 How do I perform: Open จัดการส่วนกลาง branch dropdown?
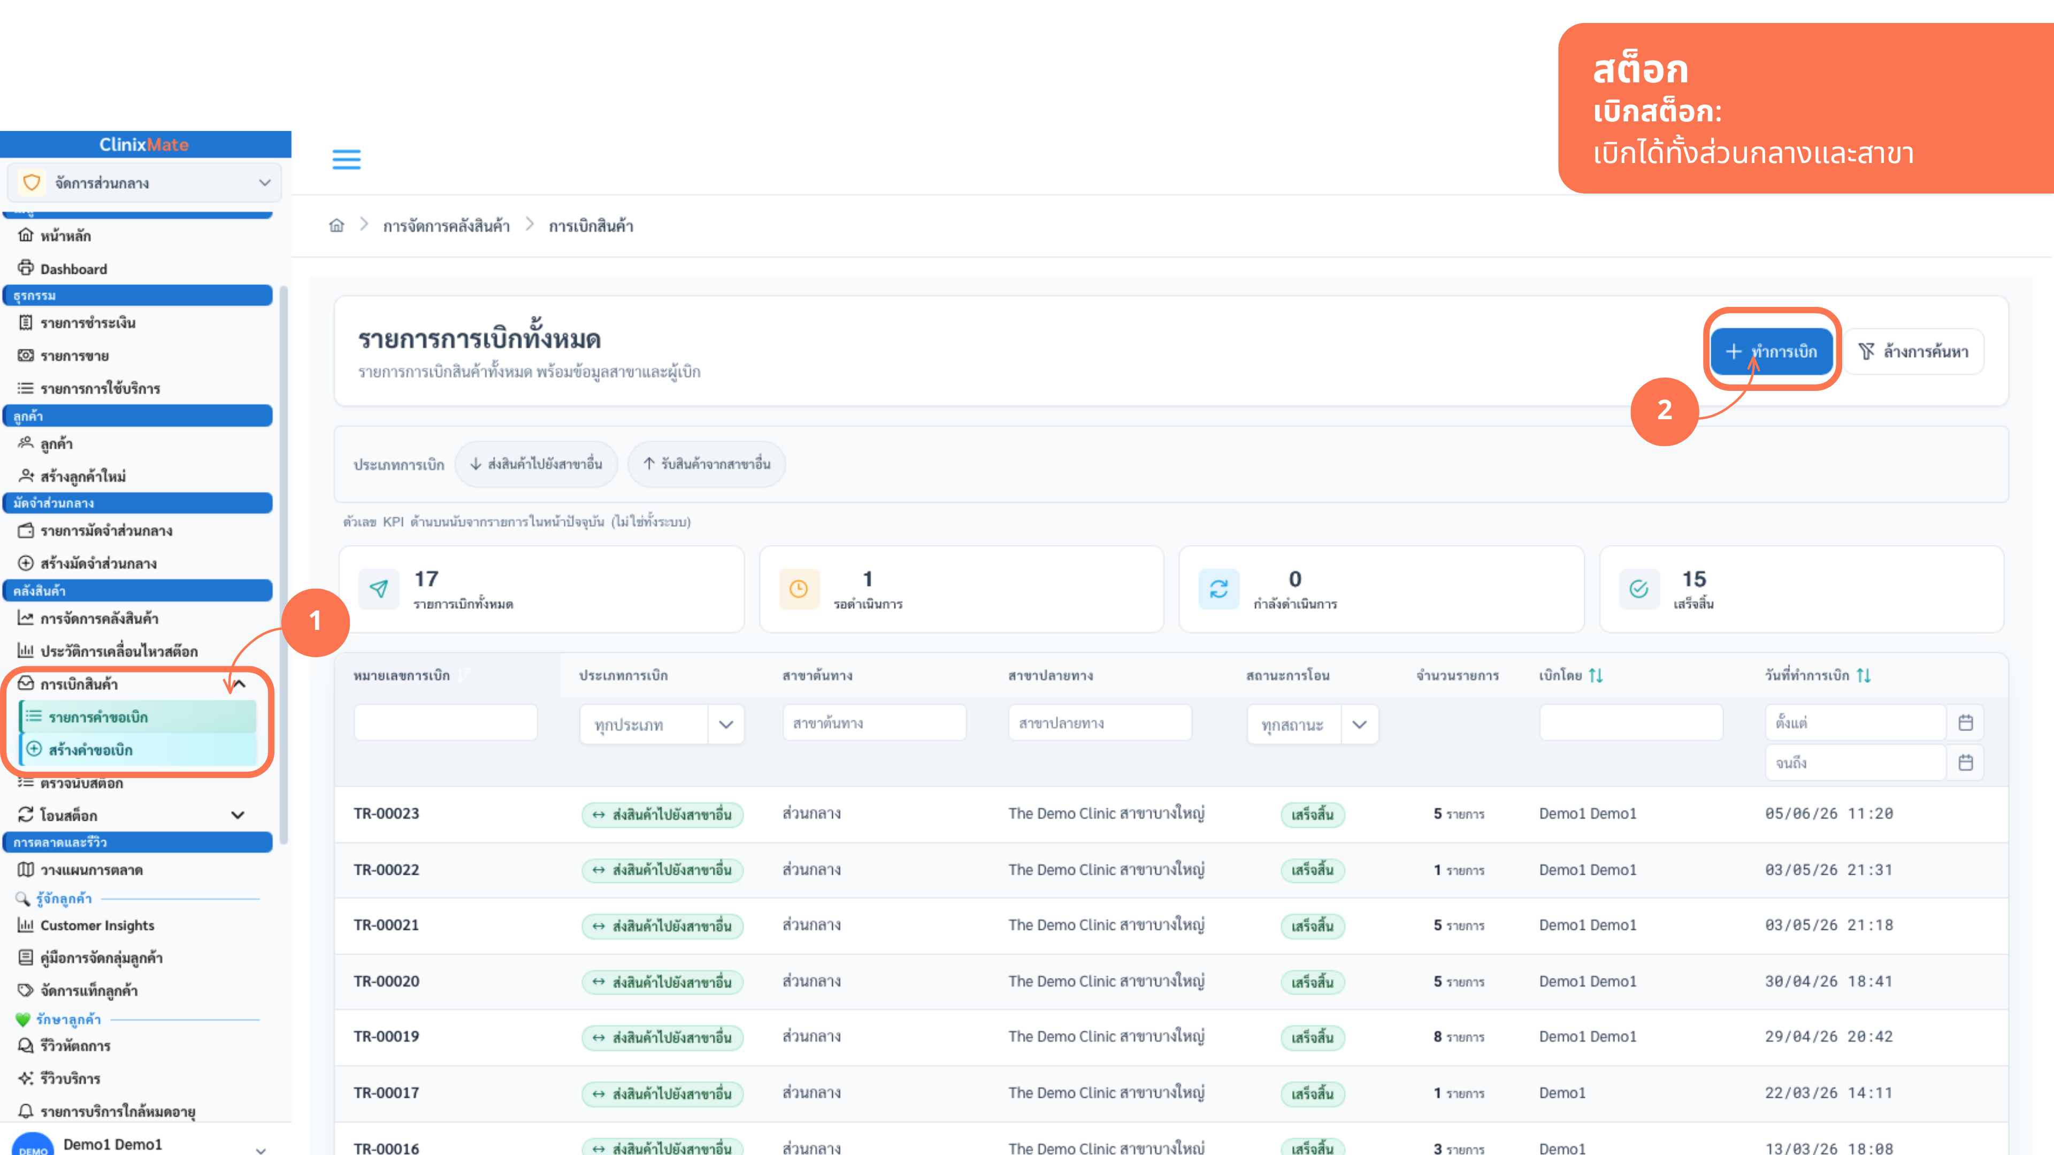(144, 183)
